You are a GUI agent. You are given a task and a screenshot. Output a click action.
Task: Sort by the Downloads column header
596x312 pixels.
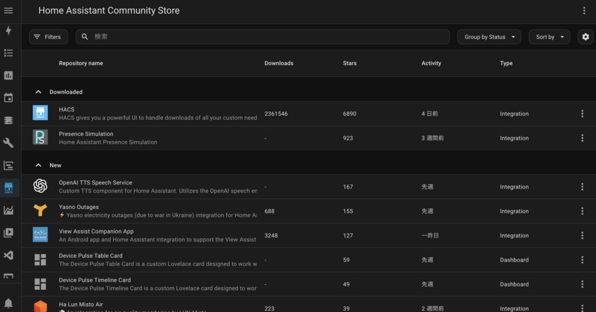[x=279, y=63]
